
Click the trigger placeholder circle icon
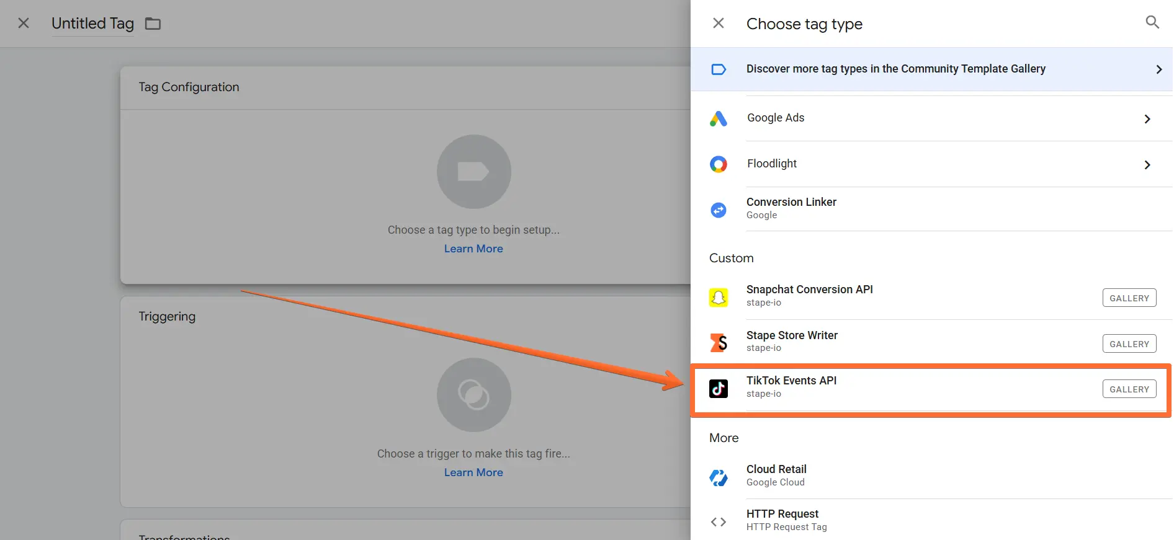click(473, 395)
